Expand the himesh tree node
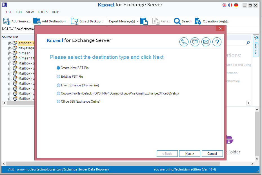262x175 pixels. coord(10,54)
